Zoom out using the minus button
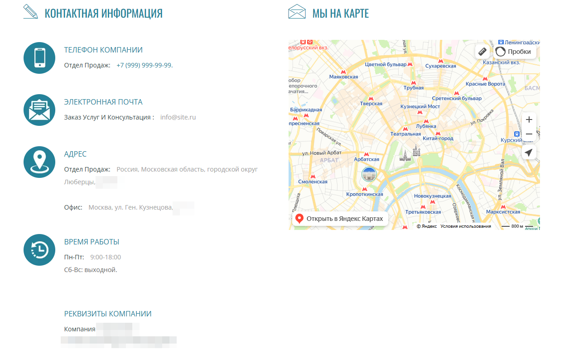This screenshot has width=564, height=349. [529, 134]
